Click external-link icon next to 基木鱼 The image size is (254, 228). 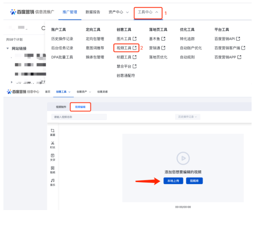[163, 39]
